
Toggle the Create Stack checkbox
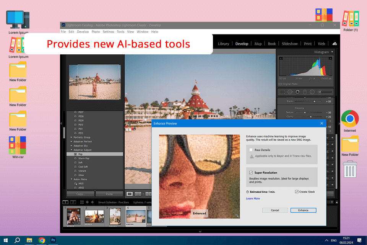click(x=297, y=192)
